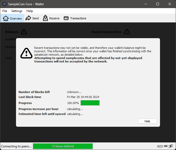Click the Overview home icon
Image resolution: width=176 pixels, height=150 pixels.
tap(6, 18)
